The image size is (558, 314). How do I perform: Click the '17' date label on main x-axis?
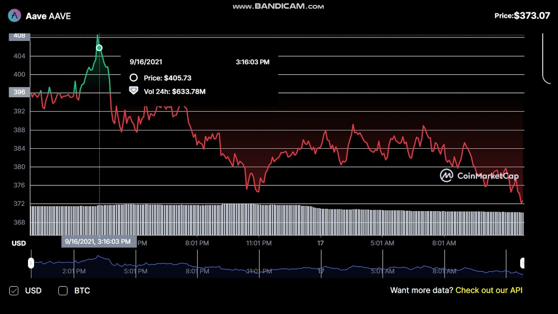321,243
